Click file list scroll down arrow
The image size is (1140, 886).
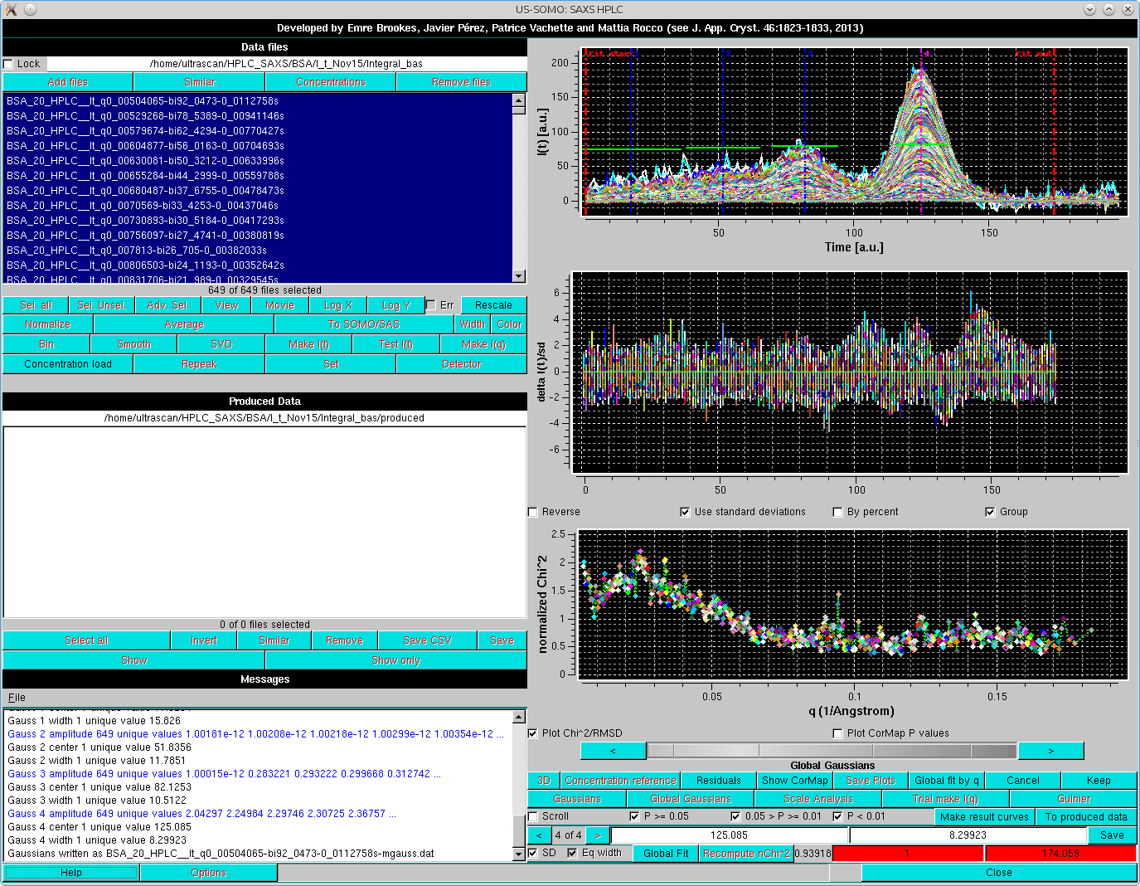[519, 276]
